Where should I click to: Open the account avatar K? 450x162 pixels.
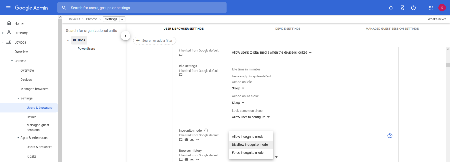[x=442, y=8]
